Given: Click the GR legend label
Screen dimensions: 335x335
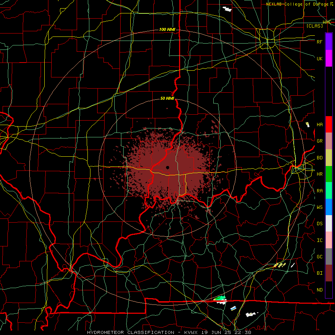Looking at the screenshot, I should click(x=319, y=141).
